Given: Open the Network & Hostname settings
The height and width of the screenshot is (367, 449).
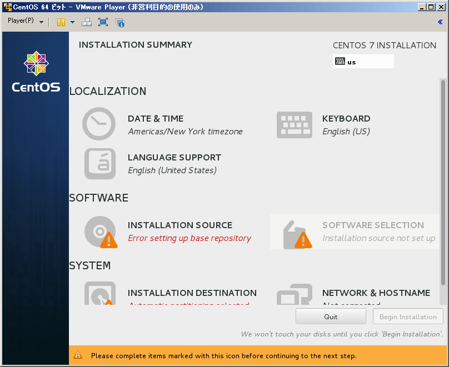Looking at the screenshot, I should (x=376, y=293).
